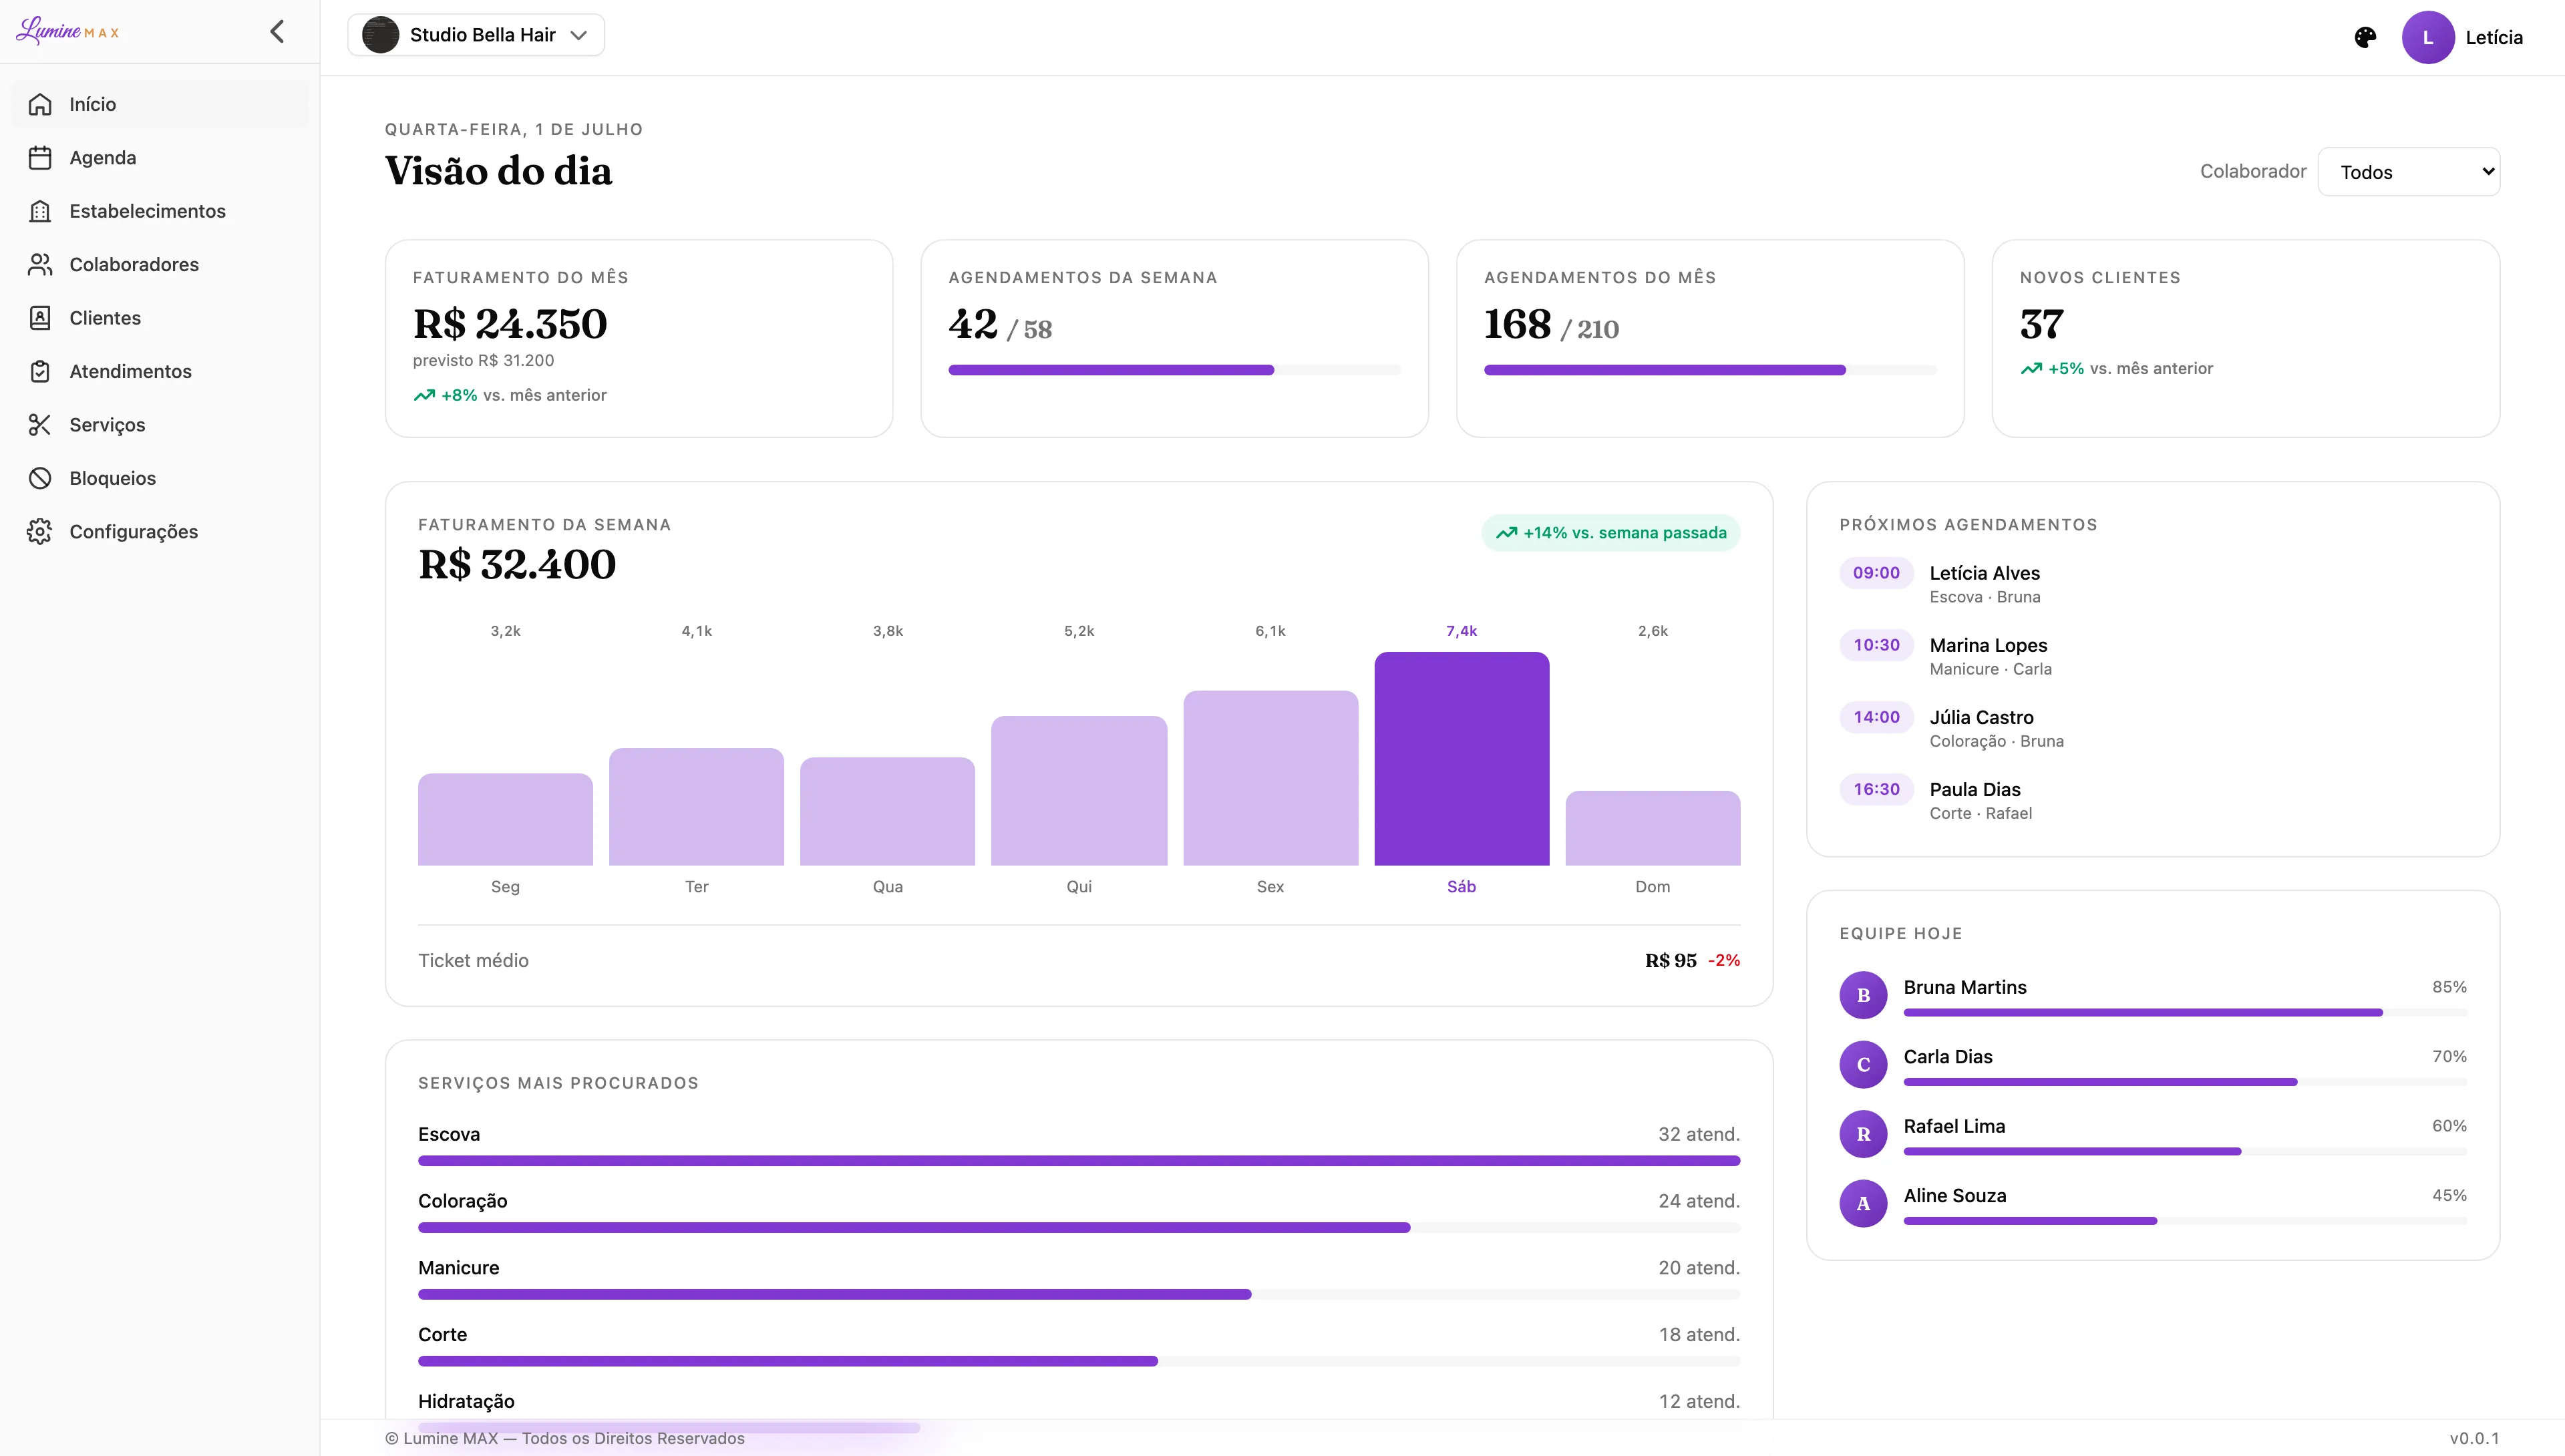Click the Rafael Lima 60% occupancy bar
This screenshot has width=2565, height=1456.
[x=2184, y=1151]
